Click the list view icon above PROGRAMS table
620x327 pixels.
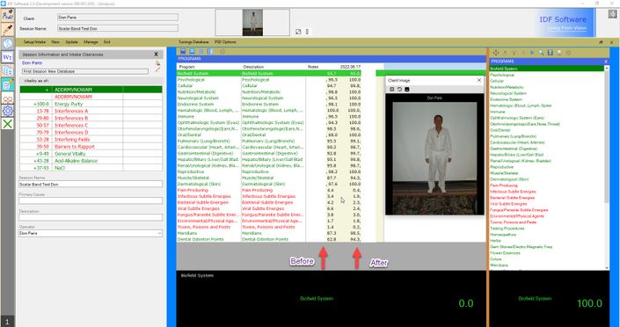(x=201, y=51)
